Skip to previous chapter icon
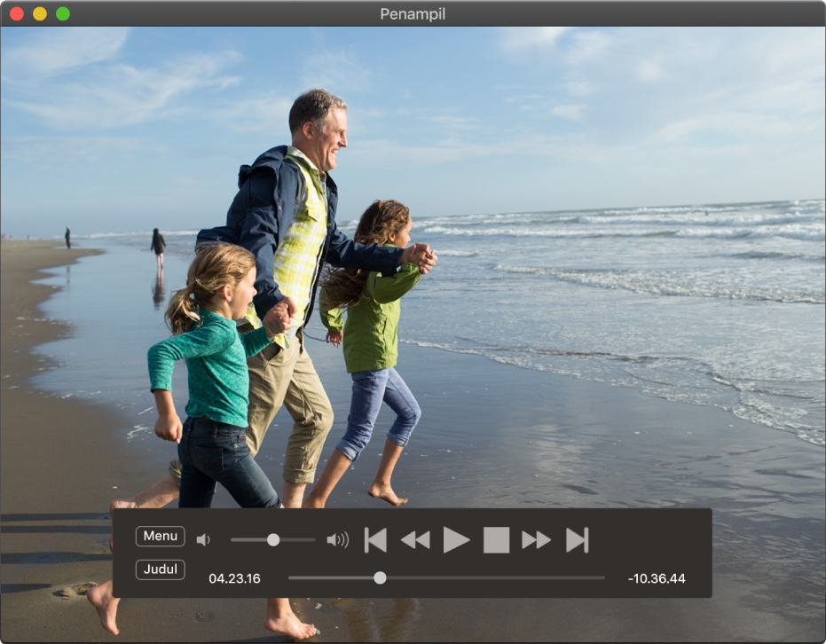Image resolution: width=826 pixels, height=644 pixels. (375, 539)
